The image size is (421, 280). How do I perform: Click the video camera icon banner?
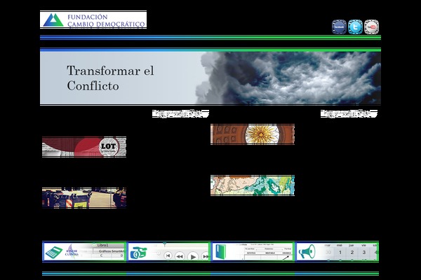point(138,251)
